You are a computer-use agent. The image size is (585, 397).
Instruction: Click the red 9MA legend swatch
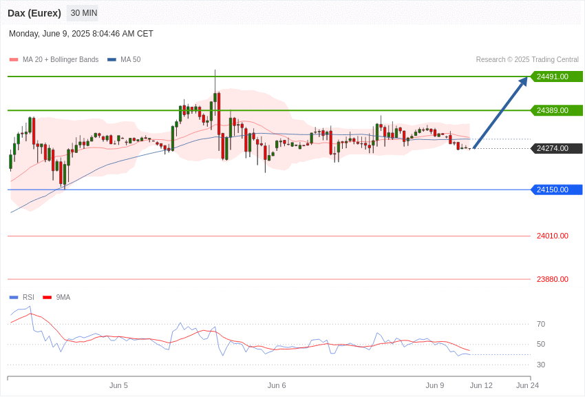pyautogui.click(x=47, y=297)
